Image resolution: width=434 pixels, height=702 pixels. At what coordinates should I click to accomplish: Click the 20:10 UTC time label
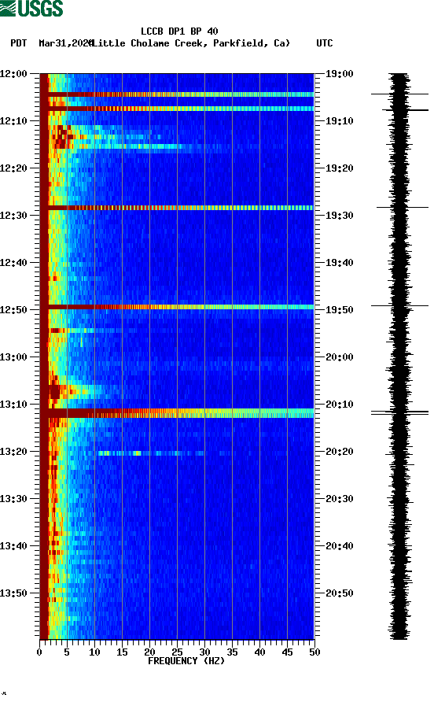pos(340,405)
